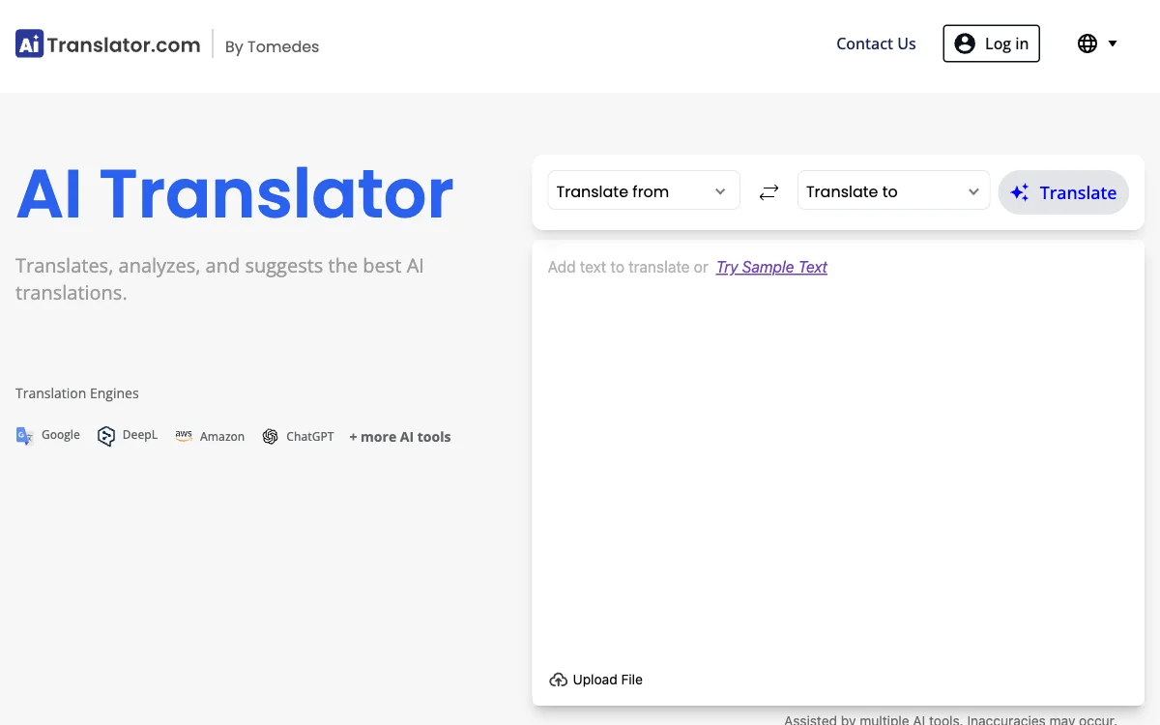The height and width of the screenshot is (725, 1160).
Task: Click the user avatar icon beside Log in
Action: tap(964, 43)
